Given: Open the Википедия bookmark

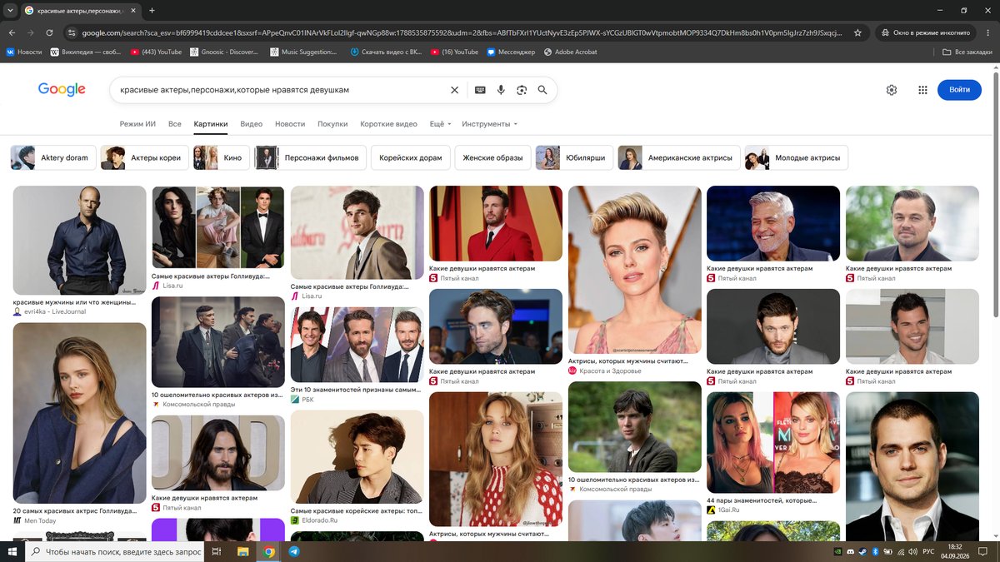Looking at the screenshot, I should 87,52.
